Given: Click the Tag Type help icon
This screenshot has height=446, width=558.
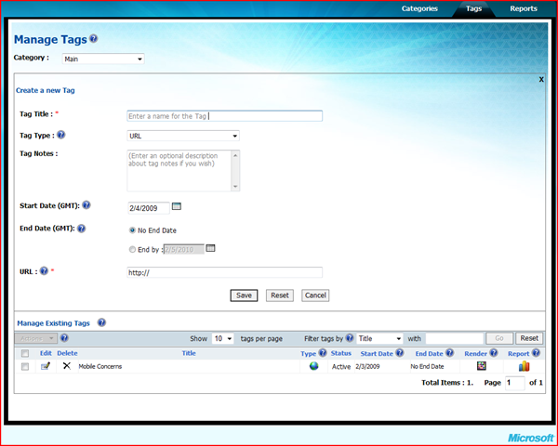Looking at the screenshot, I should (x=61, y=135).
